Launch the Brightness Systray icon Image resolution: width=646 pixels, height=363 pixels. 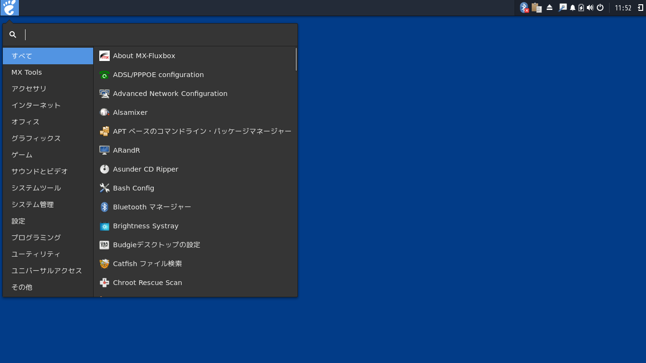tap(105, 226)
